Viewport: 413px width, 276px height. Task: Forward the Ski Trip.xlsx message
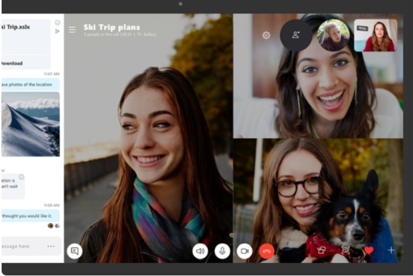click(x=57, y=31)
